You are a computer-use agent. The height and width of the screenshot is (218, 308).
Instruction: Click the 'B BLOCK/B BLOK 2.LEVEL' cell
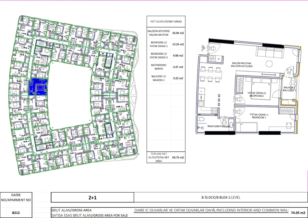[221, 198]
